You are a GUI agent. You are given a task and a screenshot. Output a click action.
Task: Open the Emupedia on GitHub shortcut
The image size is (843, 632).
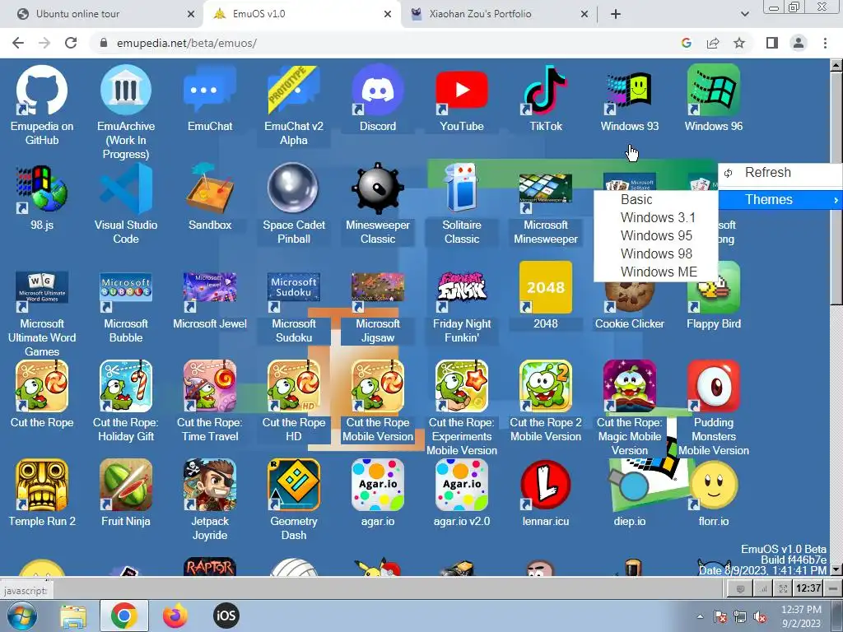pyautogui.click(x=42, y=91)
